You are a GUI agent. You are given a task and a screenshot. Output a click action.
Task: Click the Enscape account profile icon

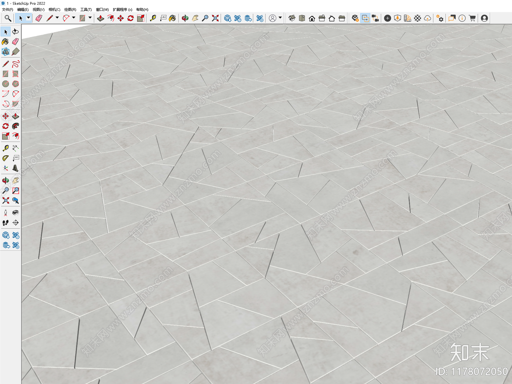[484, 18]
